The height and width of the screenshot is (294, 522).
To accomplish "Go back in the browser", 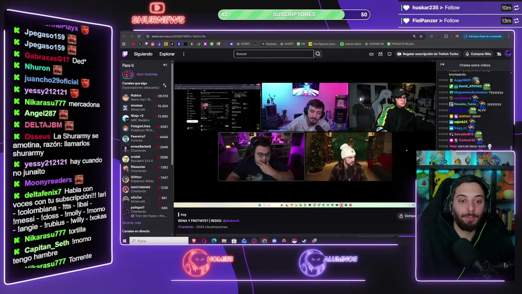I will coord(124,36).
